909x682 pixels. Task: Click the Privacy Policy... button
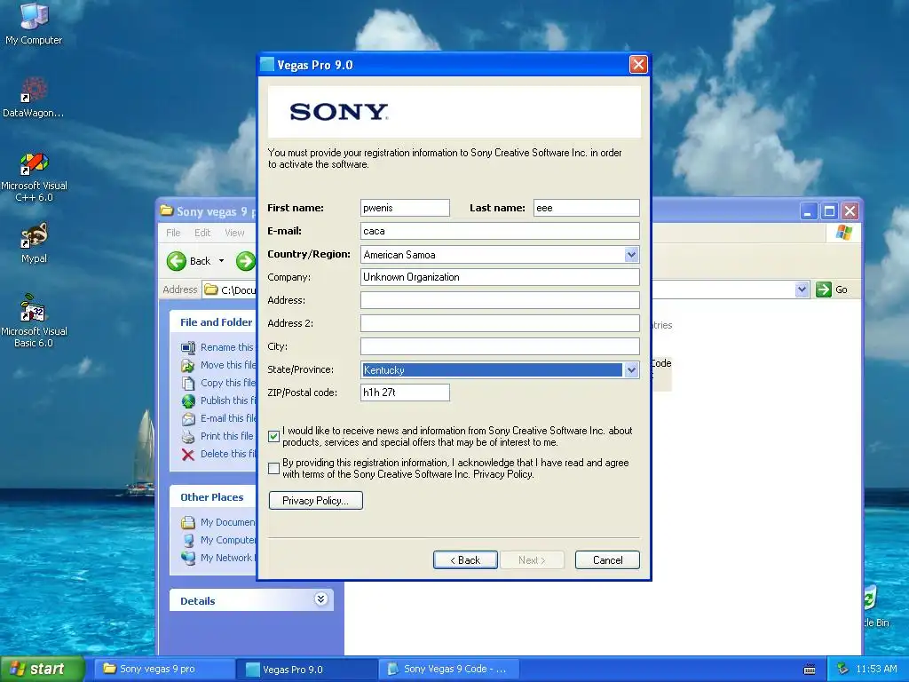click(x=316, y=501)
